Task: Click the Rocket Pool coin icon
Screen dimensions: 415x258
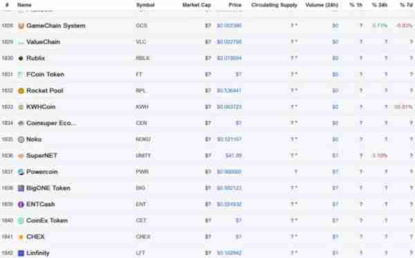Action: tap(21, 91)
